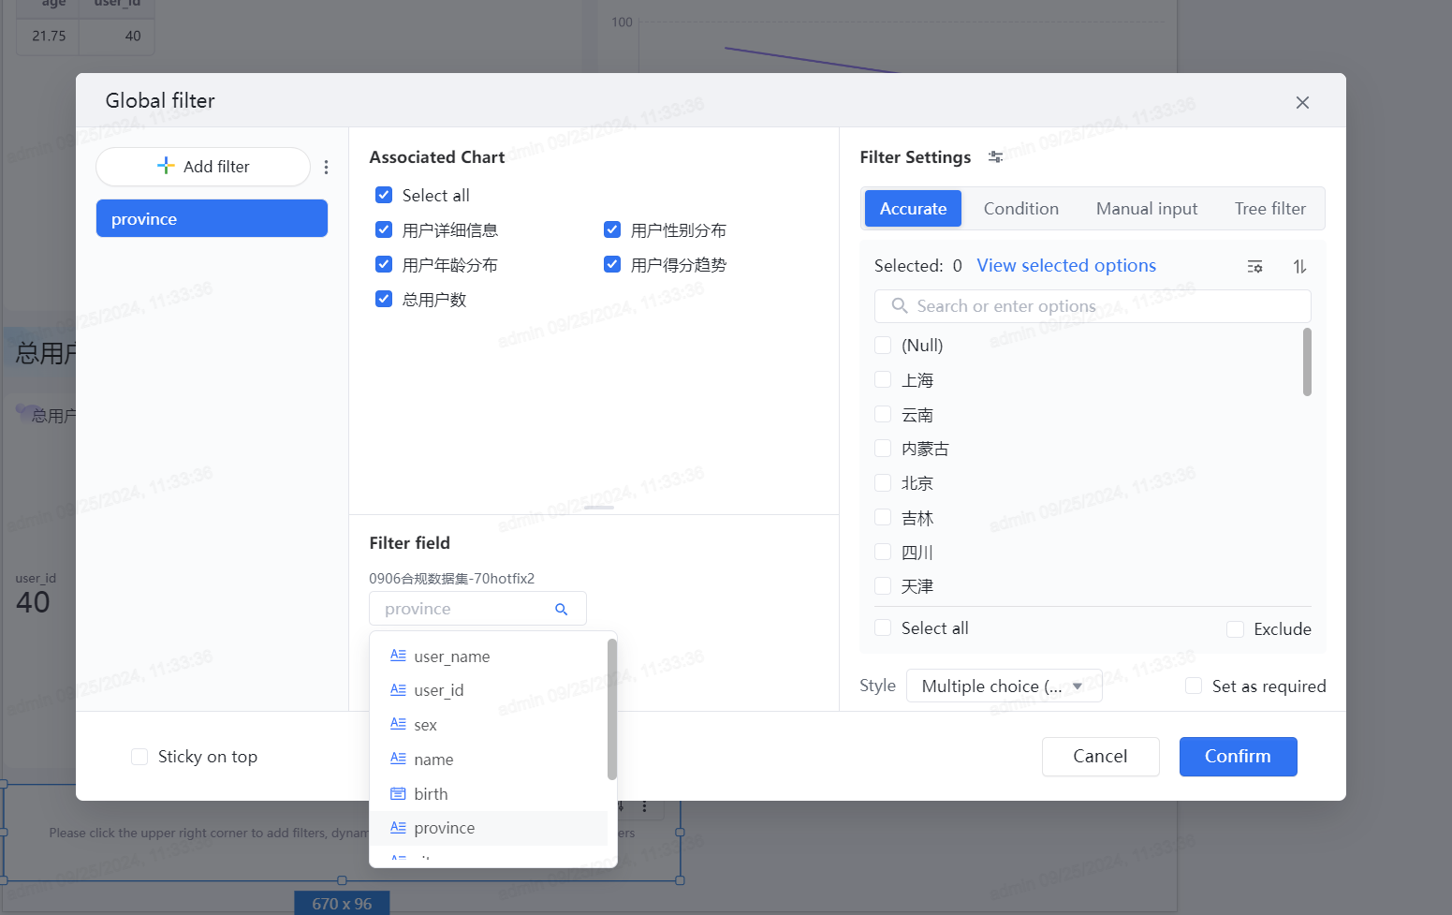Image resolution: width=1452 pixels, height=915 pixels.
Task: Click text type icon beside user_id
Action: 398,690
